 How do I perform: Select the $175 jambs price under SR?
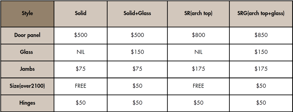point(198,69)
